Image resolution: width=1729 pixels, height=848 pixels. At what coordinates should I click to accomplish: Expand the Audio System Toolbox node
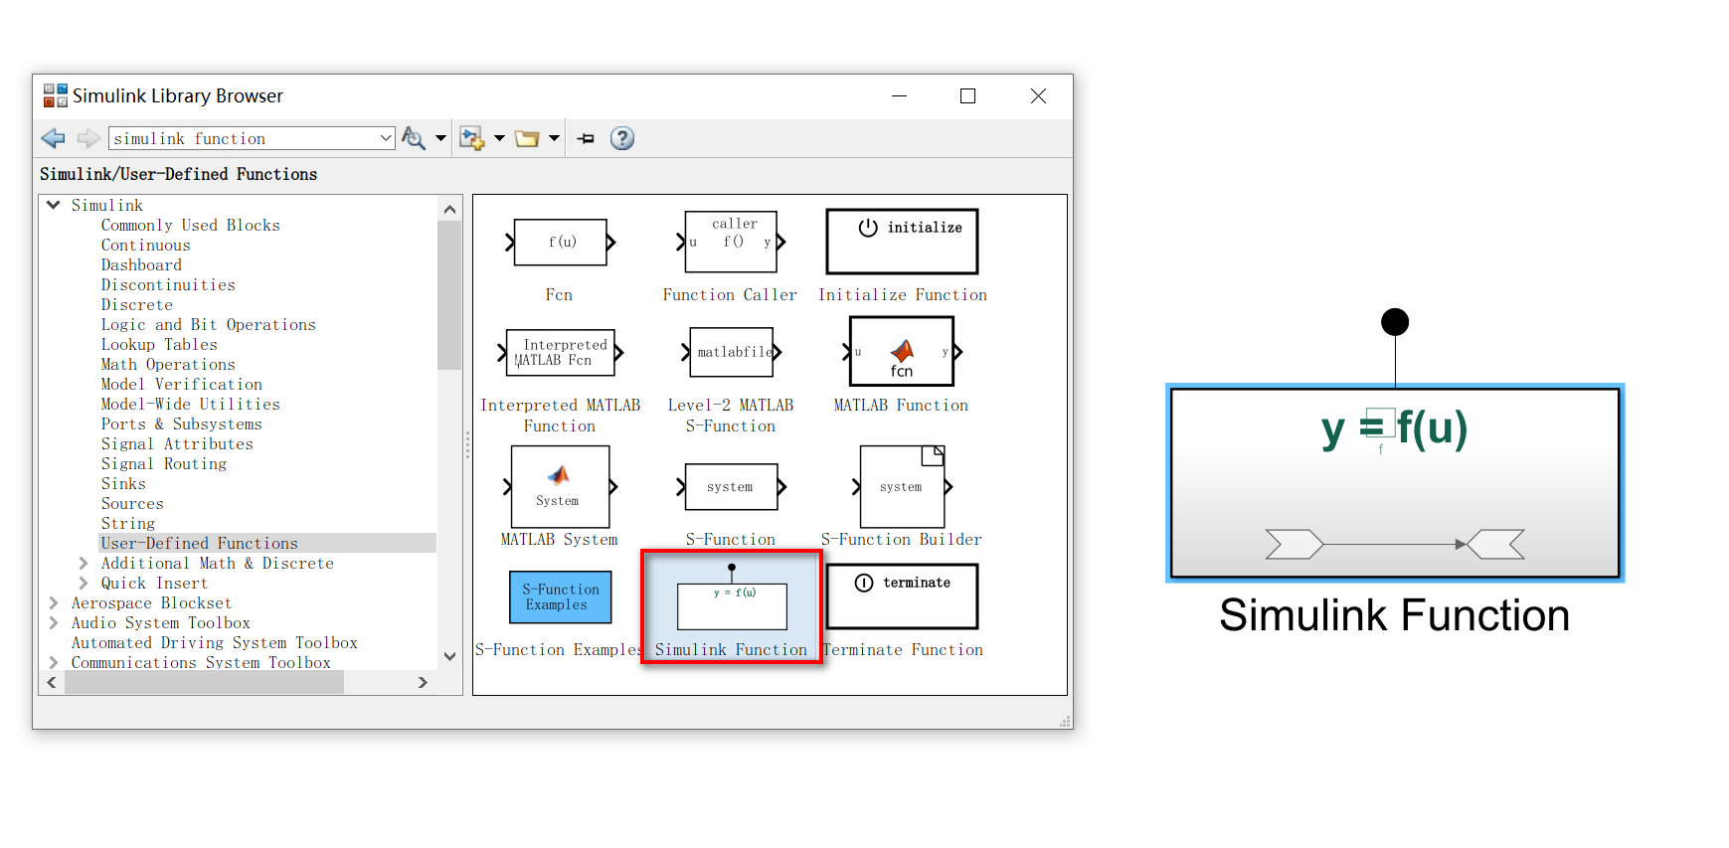pyautogui.click(x=54, y=622)
